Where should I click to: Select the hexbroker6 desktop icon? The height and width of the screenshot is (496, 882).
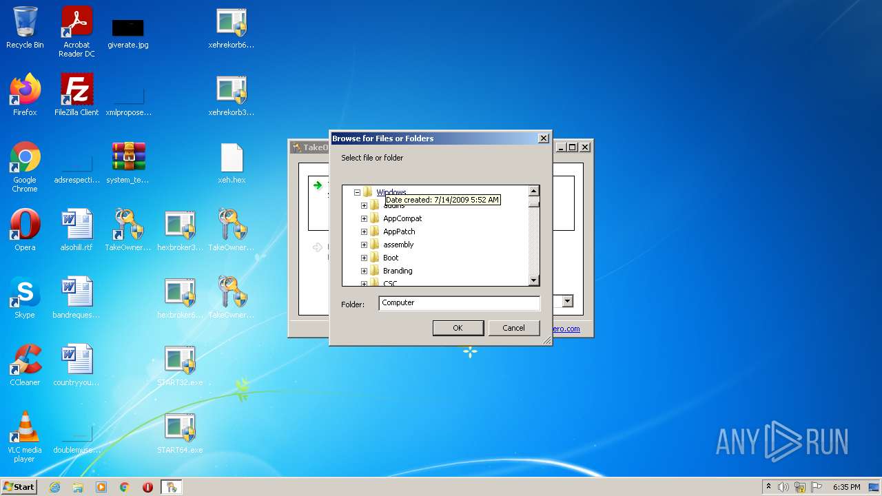tap(180, 298)
